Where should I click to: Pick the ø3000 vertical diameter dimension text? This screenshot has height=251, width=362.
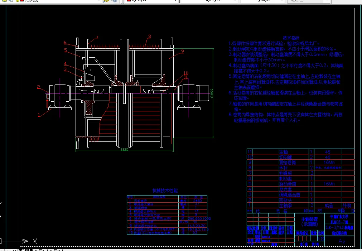[x=212, y=93]
